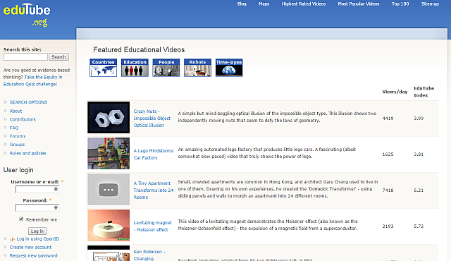Sort by the Views/day column header
Screen dimensions: 451x261
click(x=395, y=92)
